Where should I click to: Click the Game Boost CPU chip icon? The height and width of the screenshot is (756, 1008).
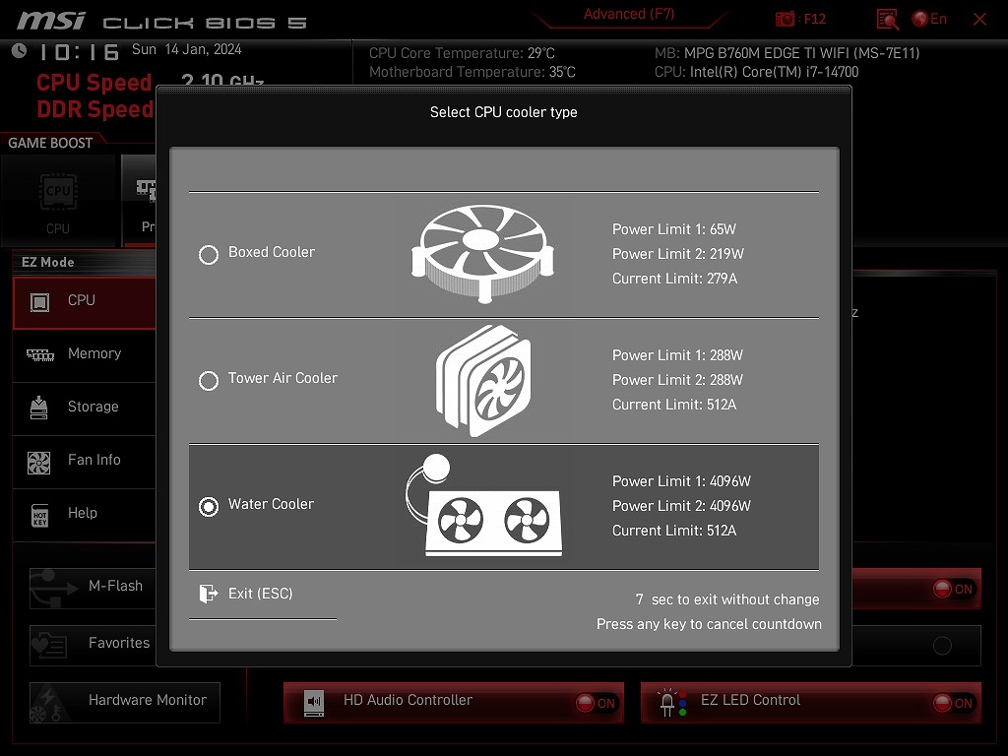pos(58,192)
